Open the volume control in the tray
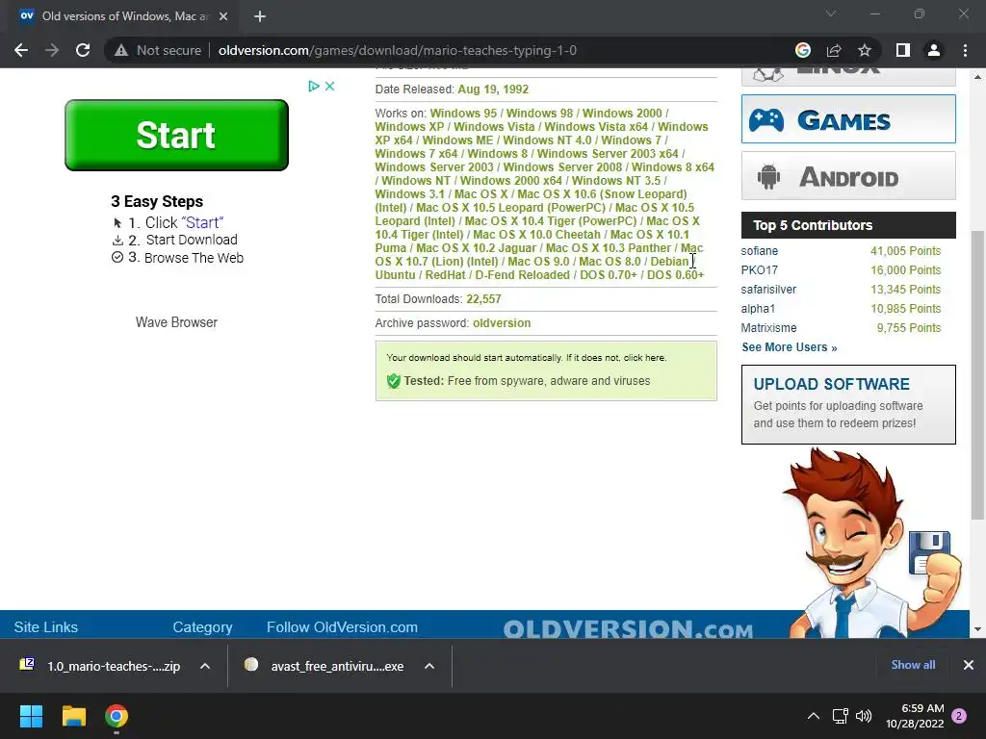Image resolution: width=986 pixels, height=739 pixels. tap(864, 716)
